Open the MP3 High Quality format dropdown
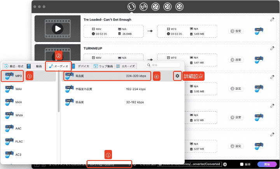The height and width of the screenshot is (169, 280). pyautogui.click(x=110, y=164)
